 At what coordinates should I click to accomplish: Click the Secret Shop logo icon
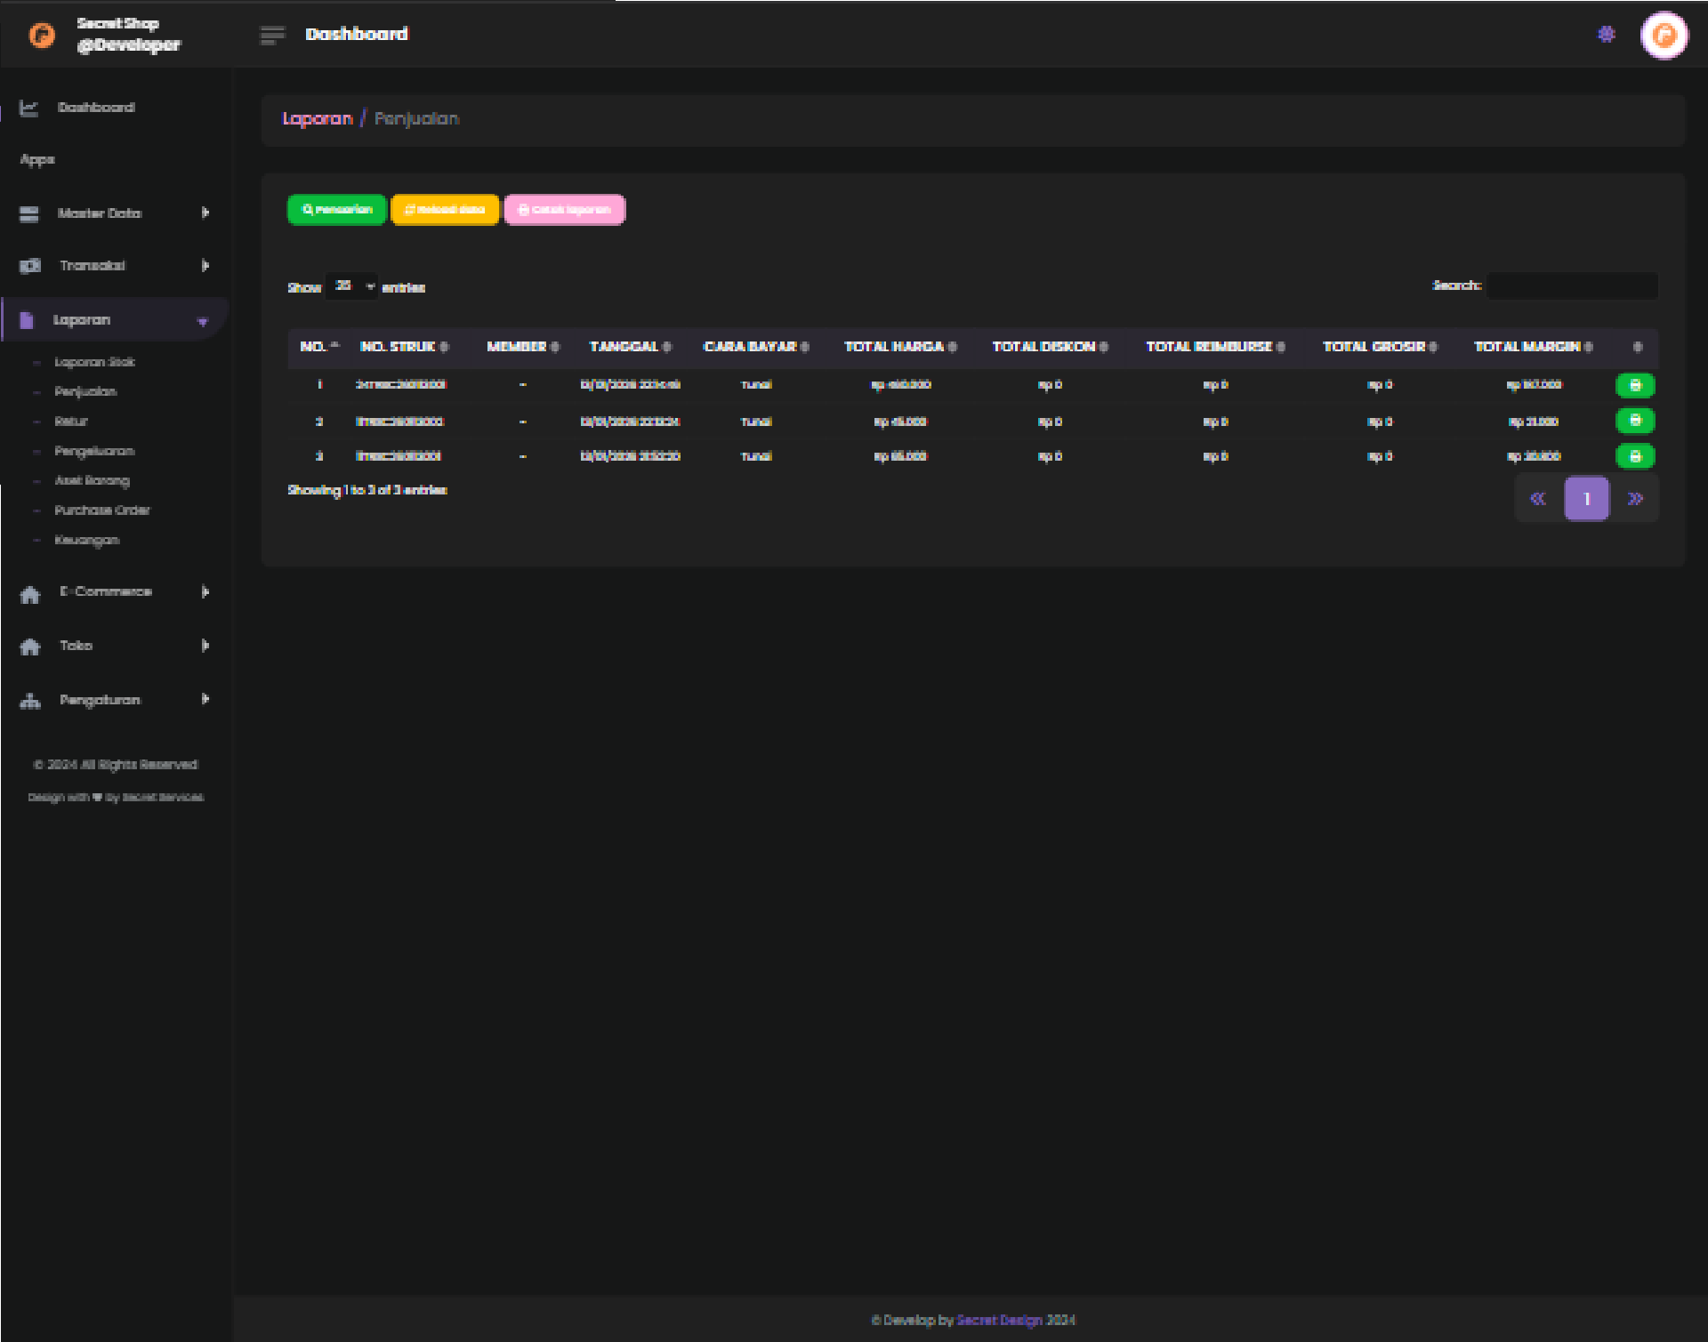(x=42, y=35)
